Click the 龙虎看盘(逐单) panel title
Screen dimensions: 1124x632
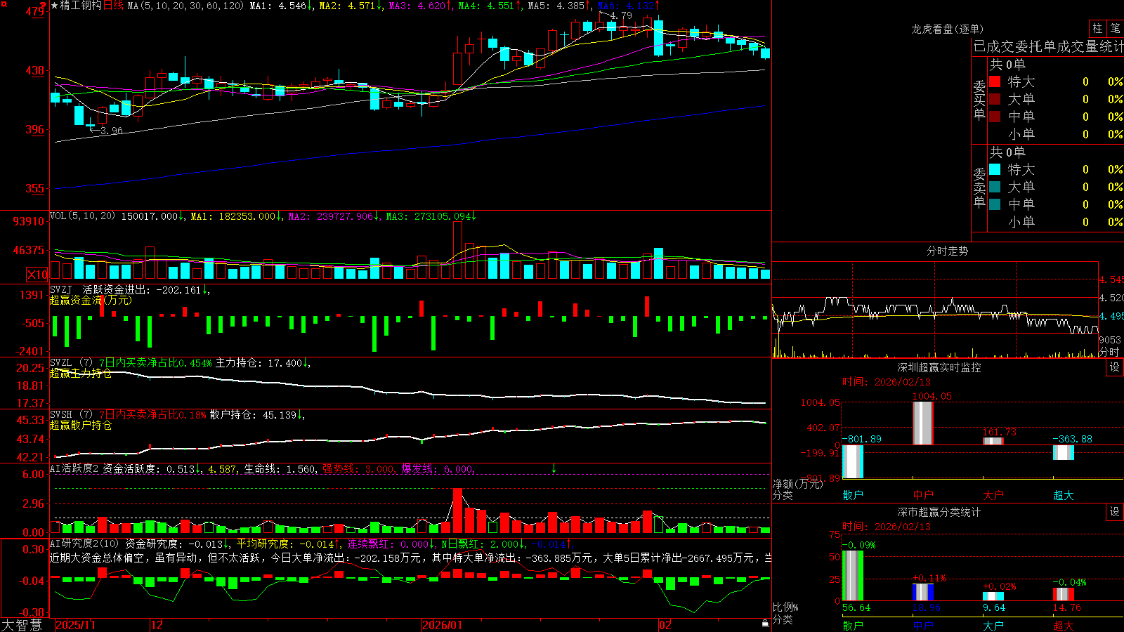pyautogui.click(x=947, y=29)
